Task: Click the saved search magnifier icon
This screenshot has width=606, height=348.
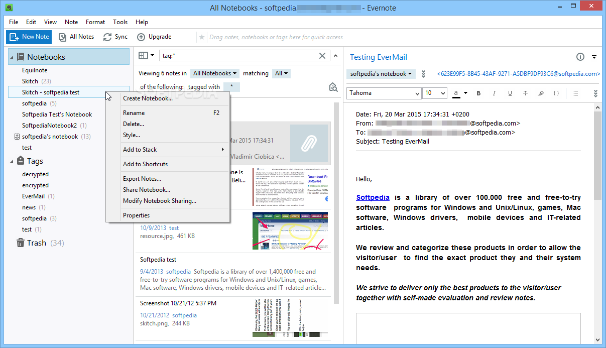Action: [x=333, y=87]
